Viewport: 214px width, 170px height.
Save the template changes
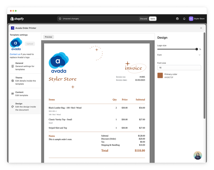coord(152,19)
